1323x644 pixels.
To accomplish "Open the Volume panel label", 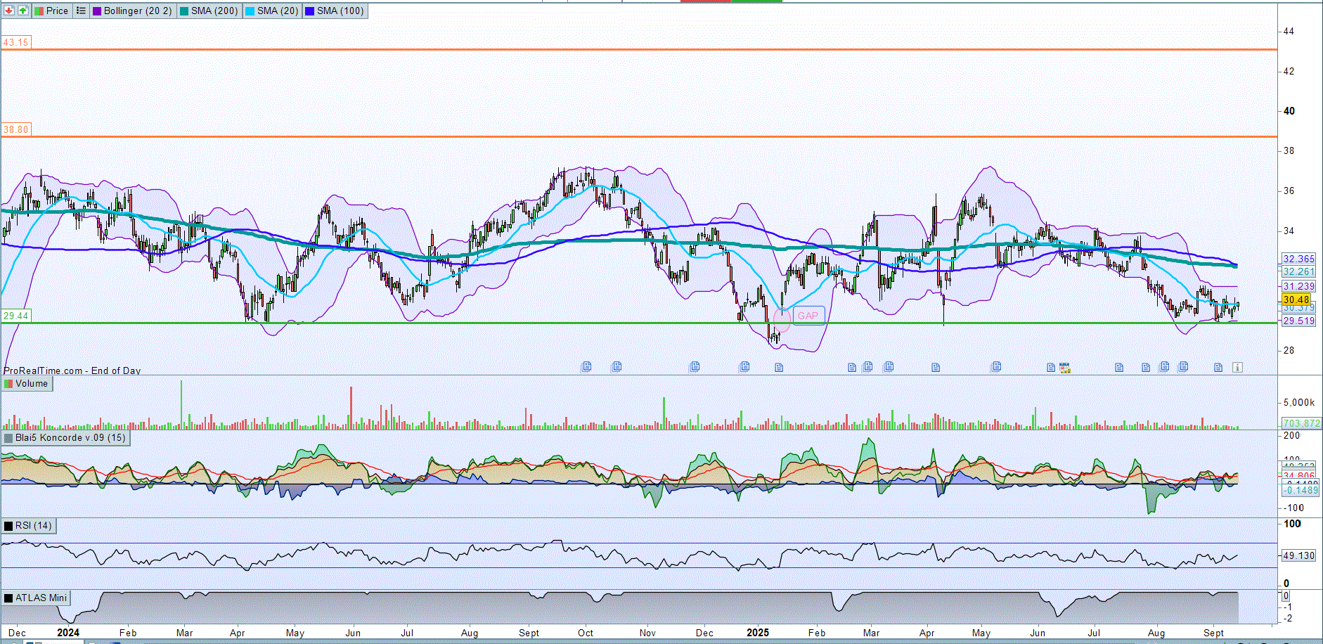I will click(32, 384).
